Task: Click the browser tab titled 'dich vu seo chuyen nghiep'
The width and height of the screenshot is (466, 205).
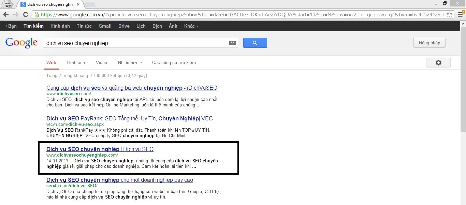Action: (x=49, y=5)
